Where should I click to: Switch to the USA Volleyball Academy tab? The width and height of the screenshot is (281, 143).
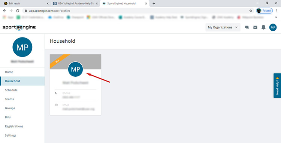pos(76,3)
